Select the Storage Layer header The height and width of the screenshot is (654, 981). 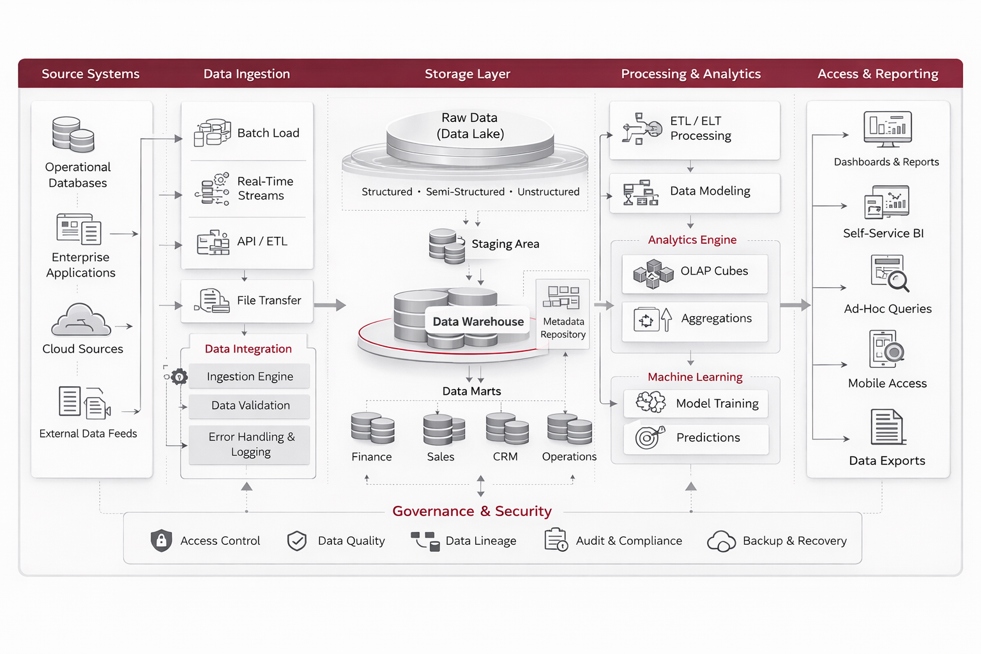click(x=468, y=74)
